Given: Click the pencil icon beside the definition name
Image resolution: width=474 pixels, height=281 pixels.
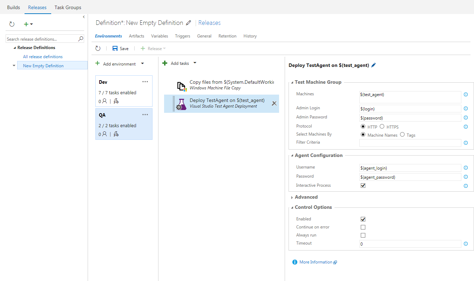Looking at the screenshot, I should (189, 23).
